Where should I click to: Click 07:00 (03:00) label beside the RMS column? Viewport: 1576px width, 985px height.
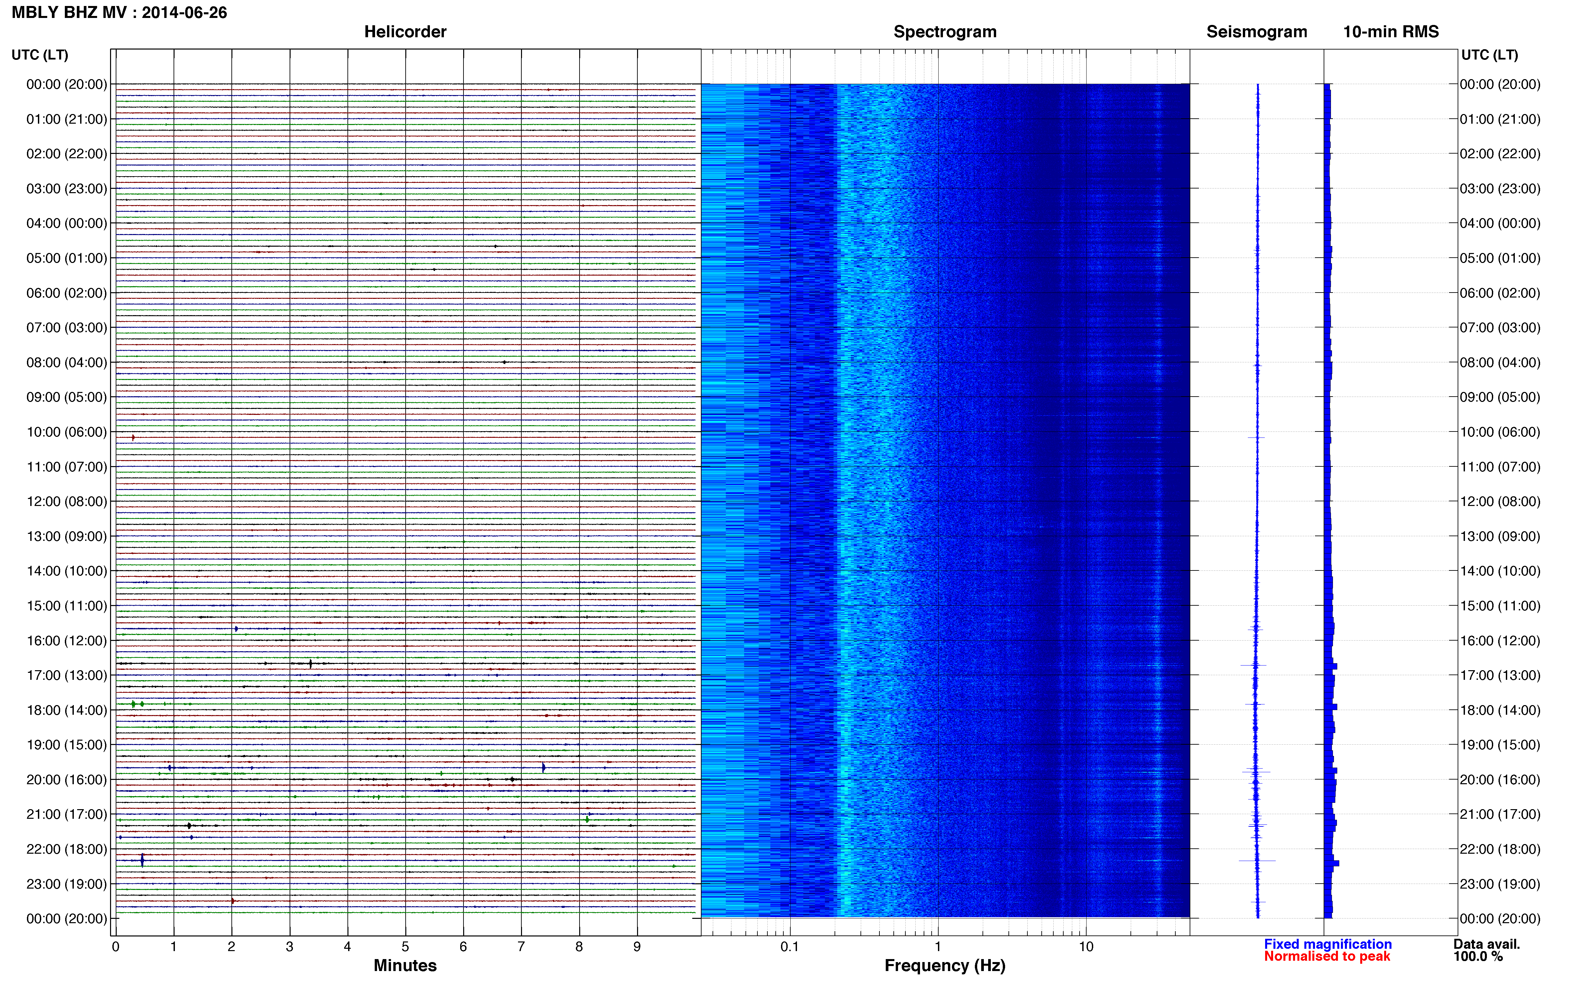coord(1500,328)
